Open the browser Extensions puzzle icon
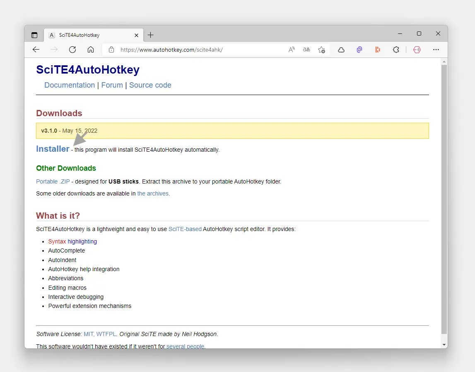This screenshot has height=372, width=475. tap(396, 50)
